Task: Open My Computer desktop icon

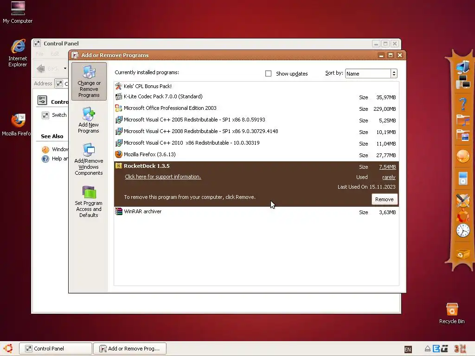Action: click(x=18, y=13)
